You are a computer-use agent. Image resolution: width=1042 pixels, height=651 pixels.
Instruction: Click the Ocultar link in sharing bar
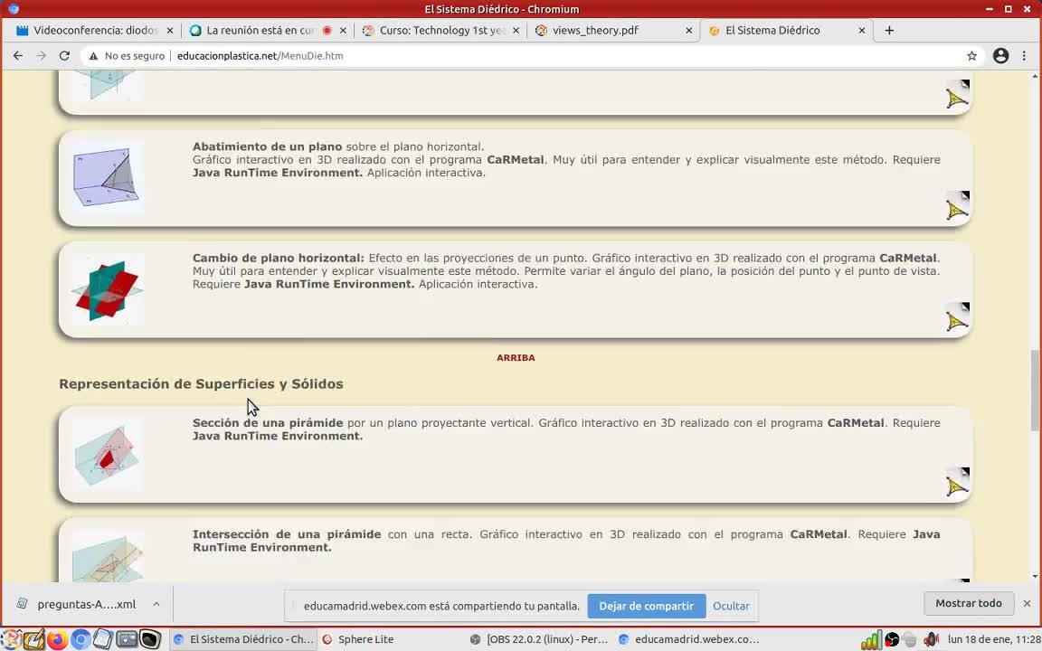point(731,606)
